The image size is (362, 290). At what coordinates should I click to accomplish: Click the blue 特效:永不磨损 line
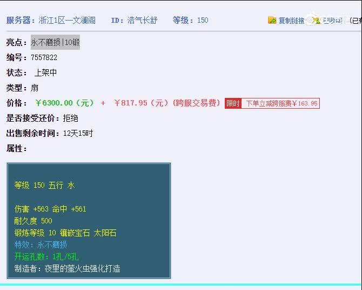(41, 245)
